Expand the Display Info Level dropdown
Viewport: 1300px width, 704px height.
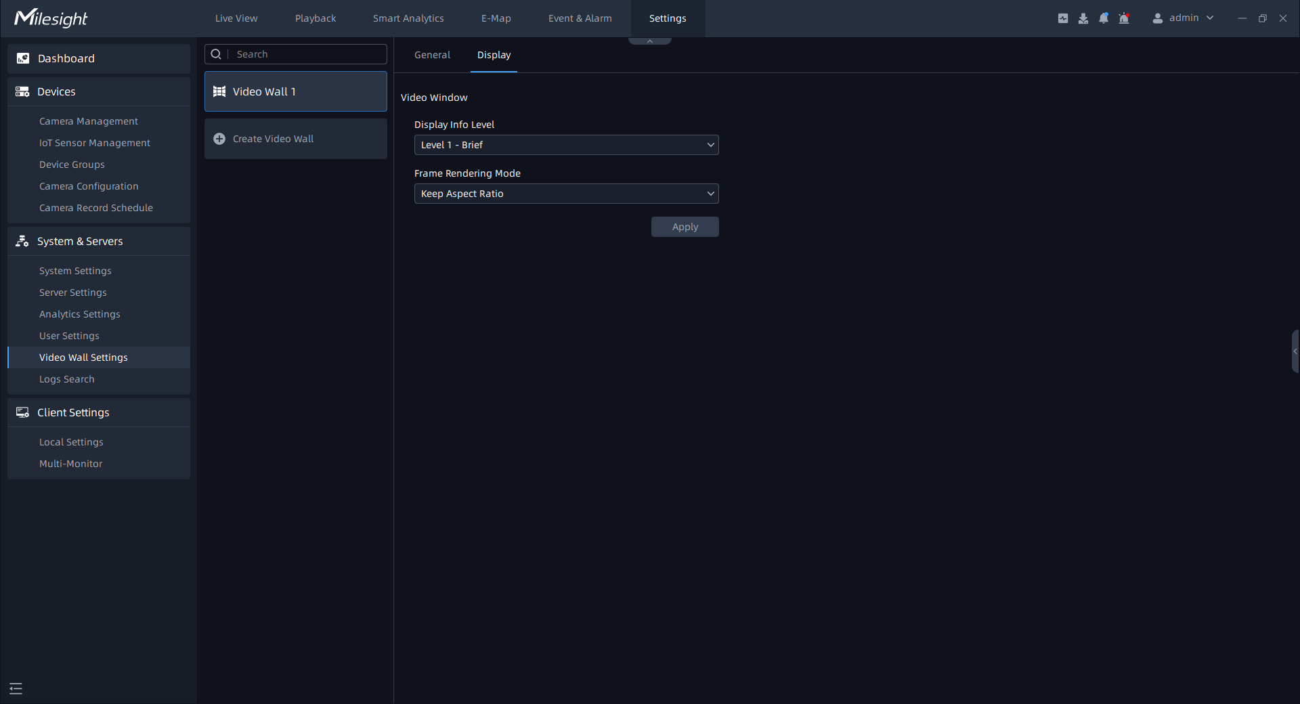pos(566,145)
